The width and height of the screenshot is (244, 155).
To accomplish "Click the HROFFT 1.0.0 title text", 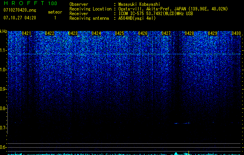I will tap(30, 3).
